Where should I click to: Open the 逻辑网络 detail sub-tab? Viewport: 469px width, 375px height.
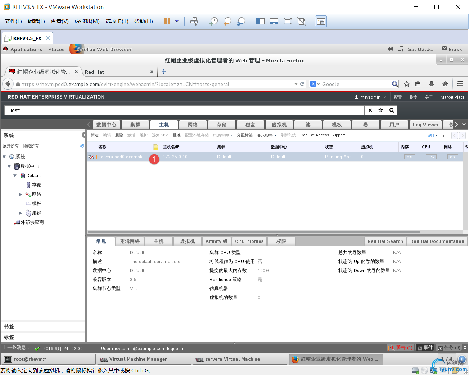(x=130, y=241)
